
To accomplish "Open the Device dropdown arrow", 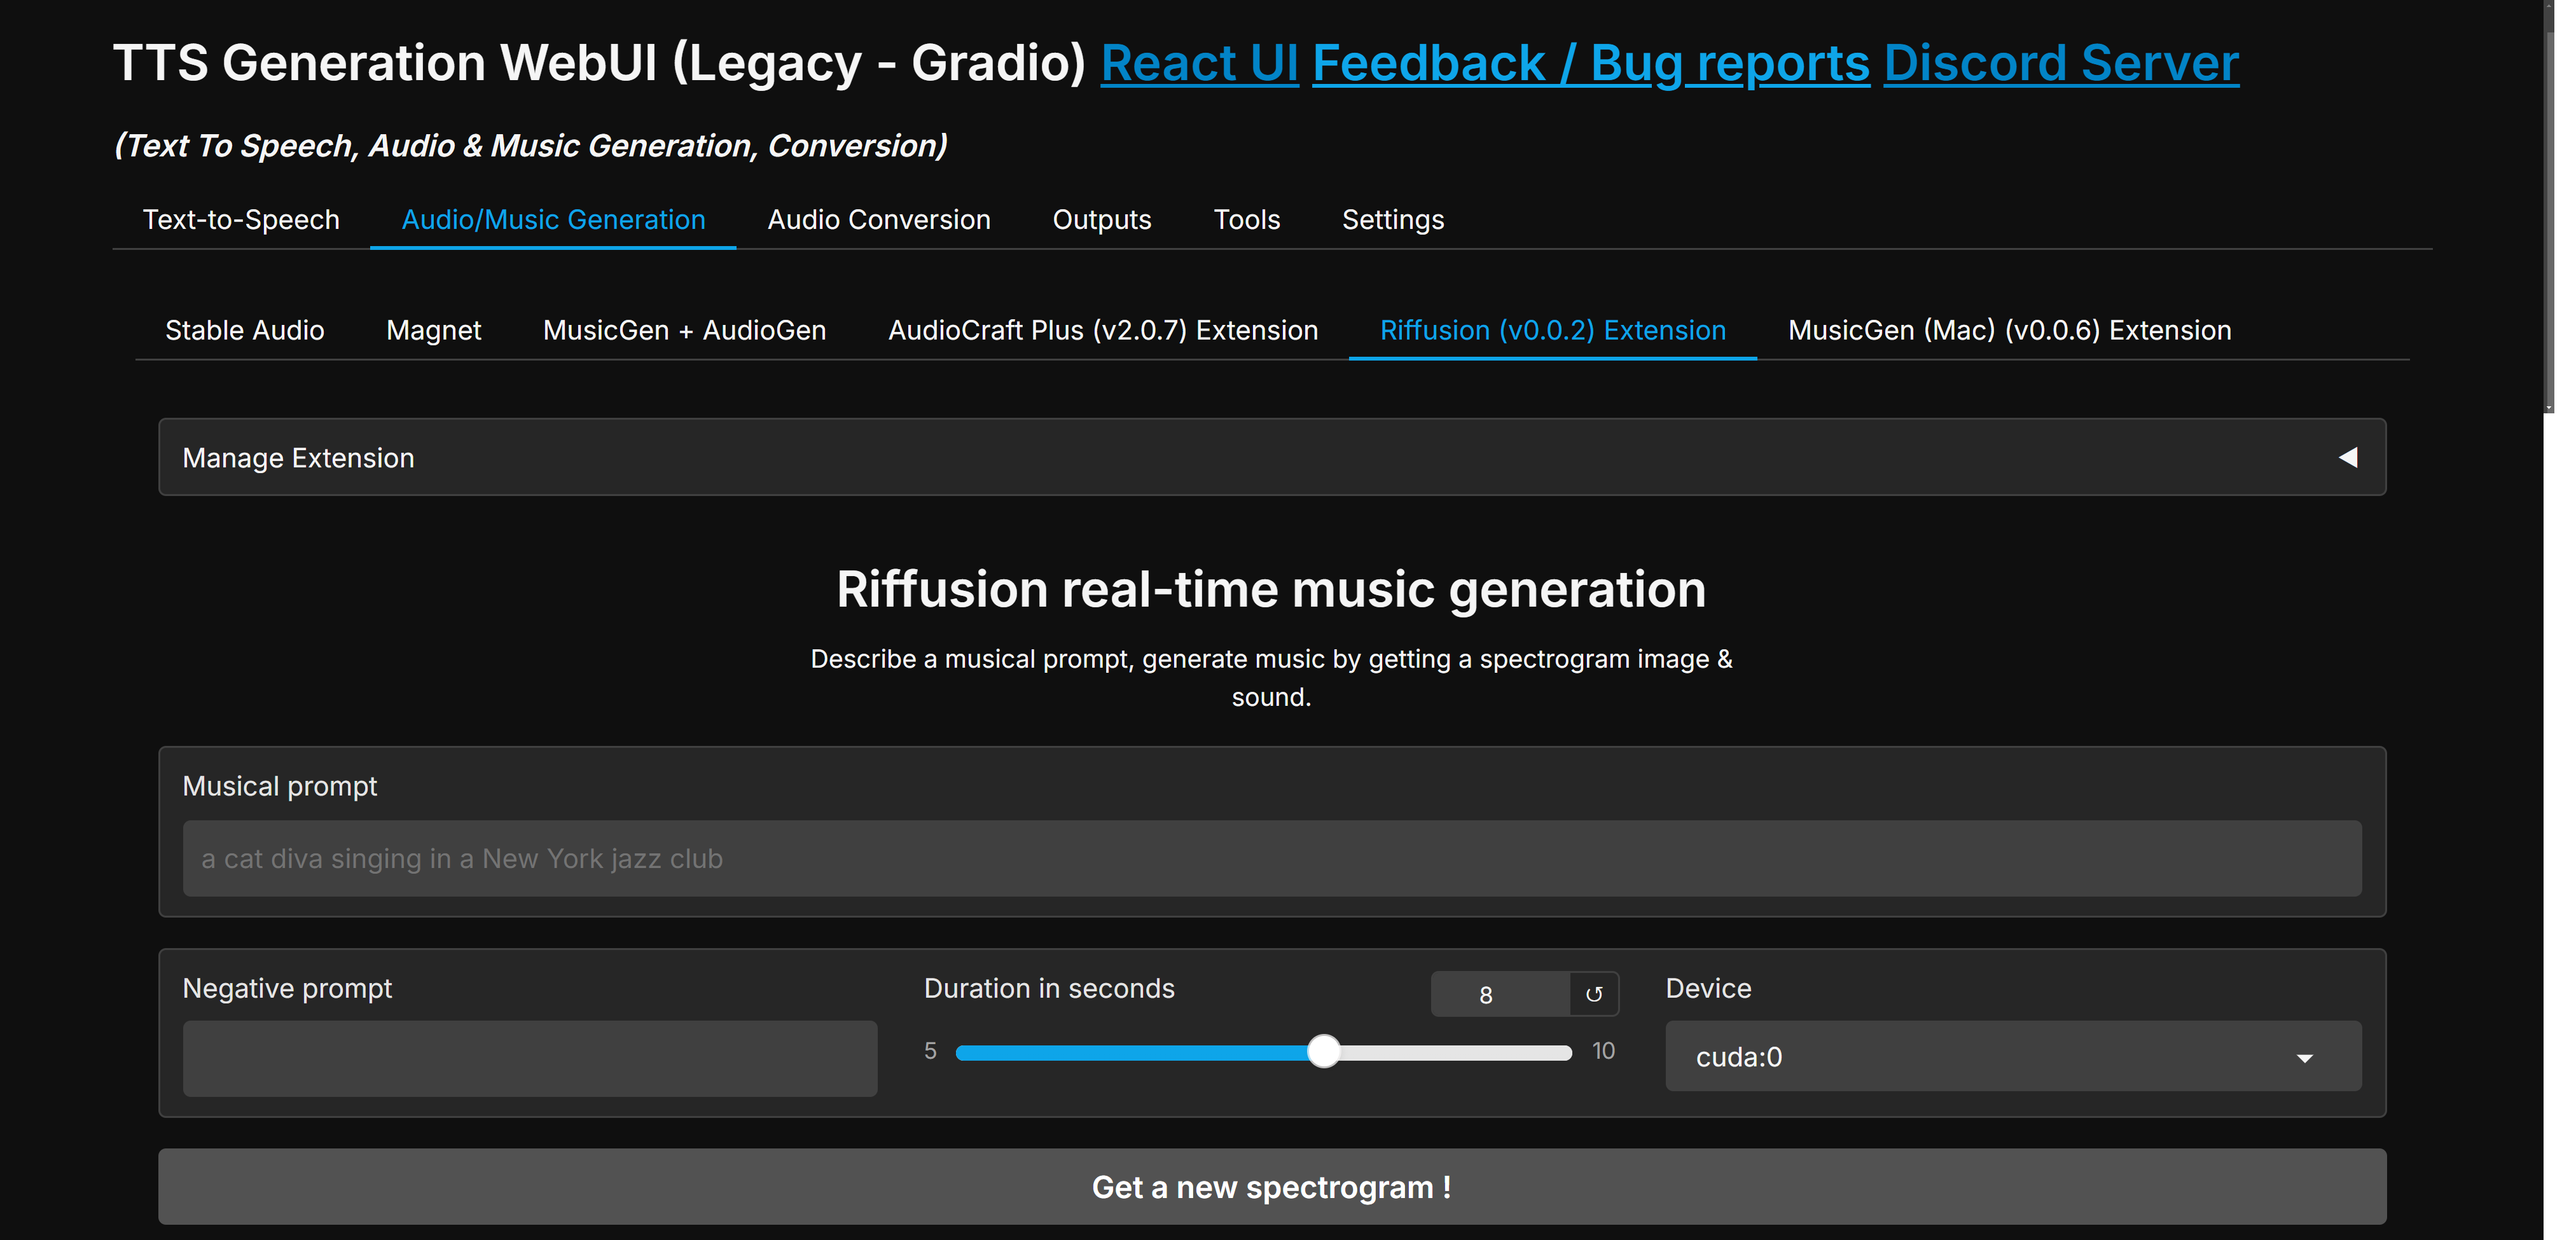I will (2306, 1057).
